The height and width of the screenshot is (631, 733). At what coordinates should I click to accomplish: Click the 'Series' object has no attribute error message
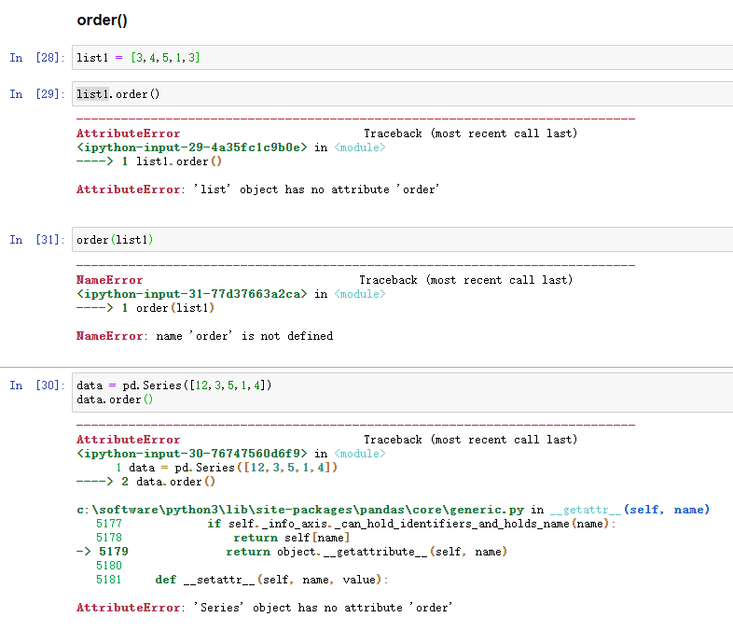(264, 608)
